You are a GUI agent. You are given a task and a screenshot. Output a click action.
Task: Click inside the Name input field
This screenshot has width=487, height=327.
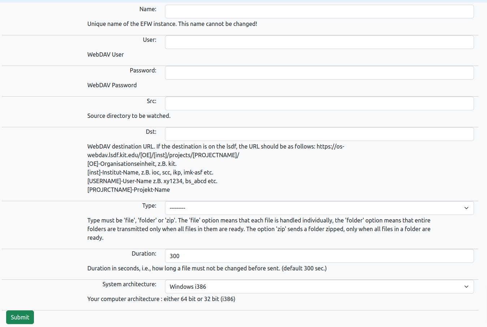tap(319, 11)
